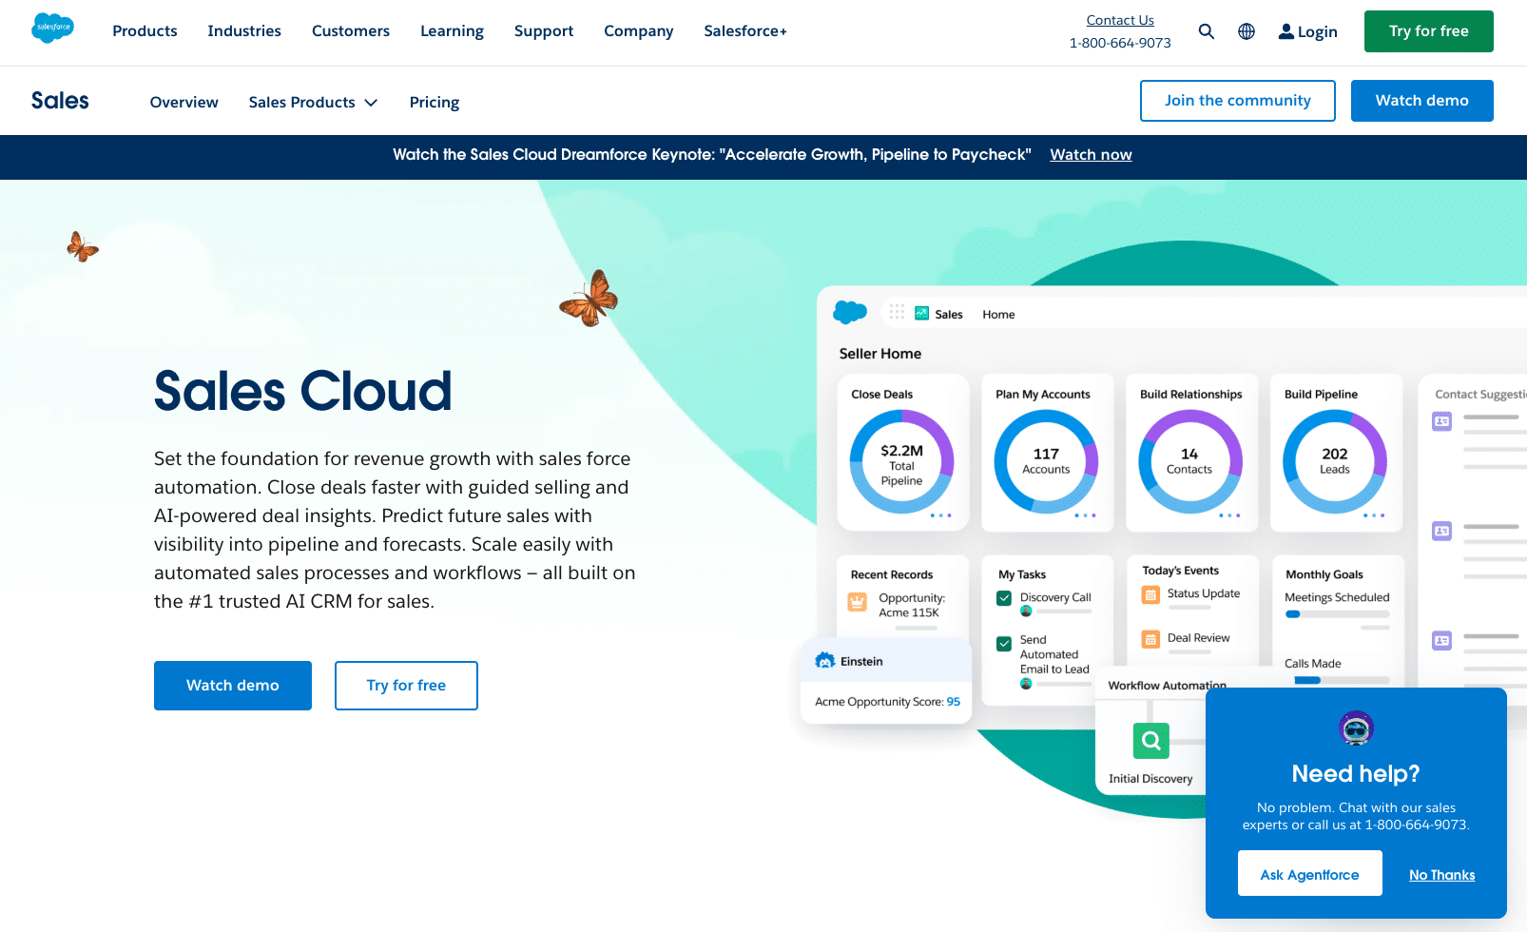Click Try for free beside hero Watch demo
This screenshot has width=1527, height=932.
tap(406, 686)
